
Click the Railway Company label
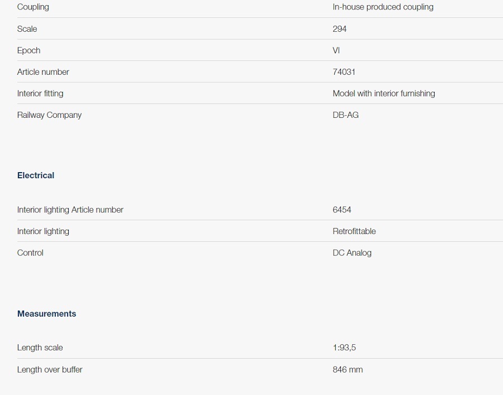tap(49, 115)
